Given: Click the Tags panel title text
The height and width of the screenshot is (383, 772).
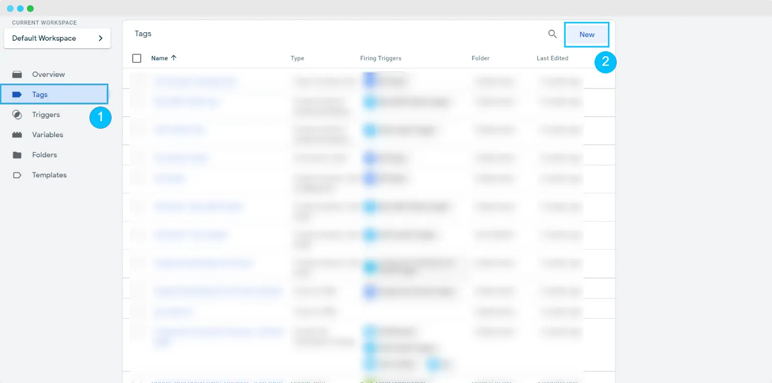Looking at the screenshot, I should click(143, 34).
